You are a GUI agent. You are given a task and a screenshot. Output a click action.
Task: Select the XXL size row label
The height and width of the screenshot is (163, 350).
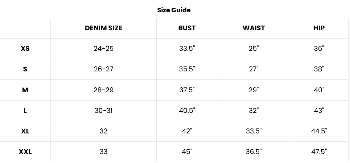point(25,152)
